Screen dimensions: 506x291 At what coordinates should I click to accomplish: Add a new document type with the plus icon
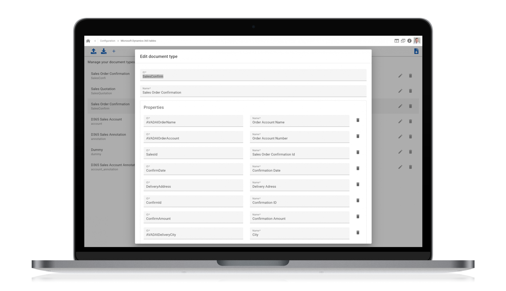[x=114, y=51]
